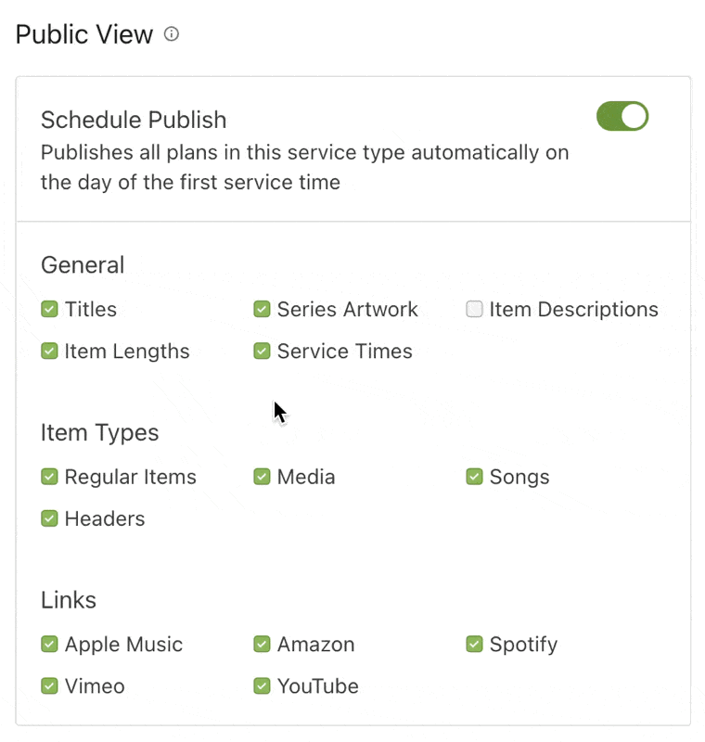
Task: Turn off the Schedule Publish toggle
Action: [x=622, y=117]
